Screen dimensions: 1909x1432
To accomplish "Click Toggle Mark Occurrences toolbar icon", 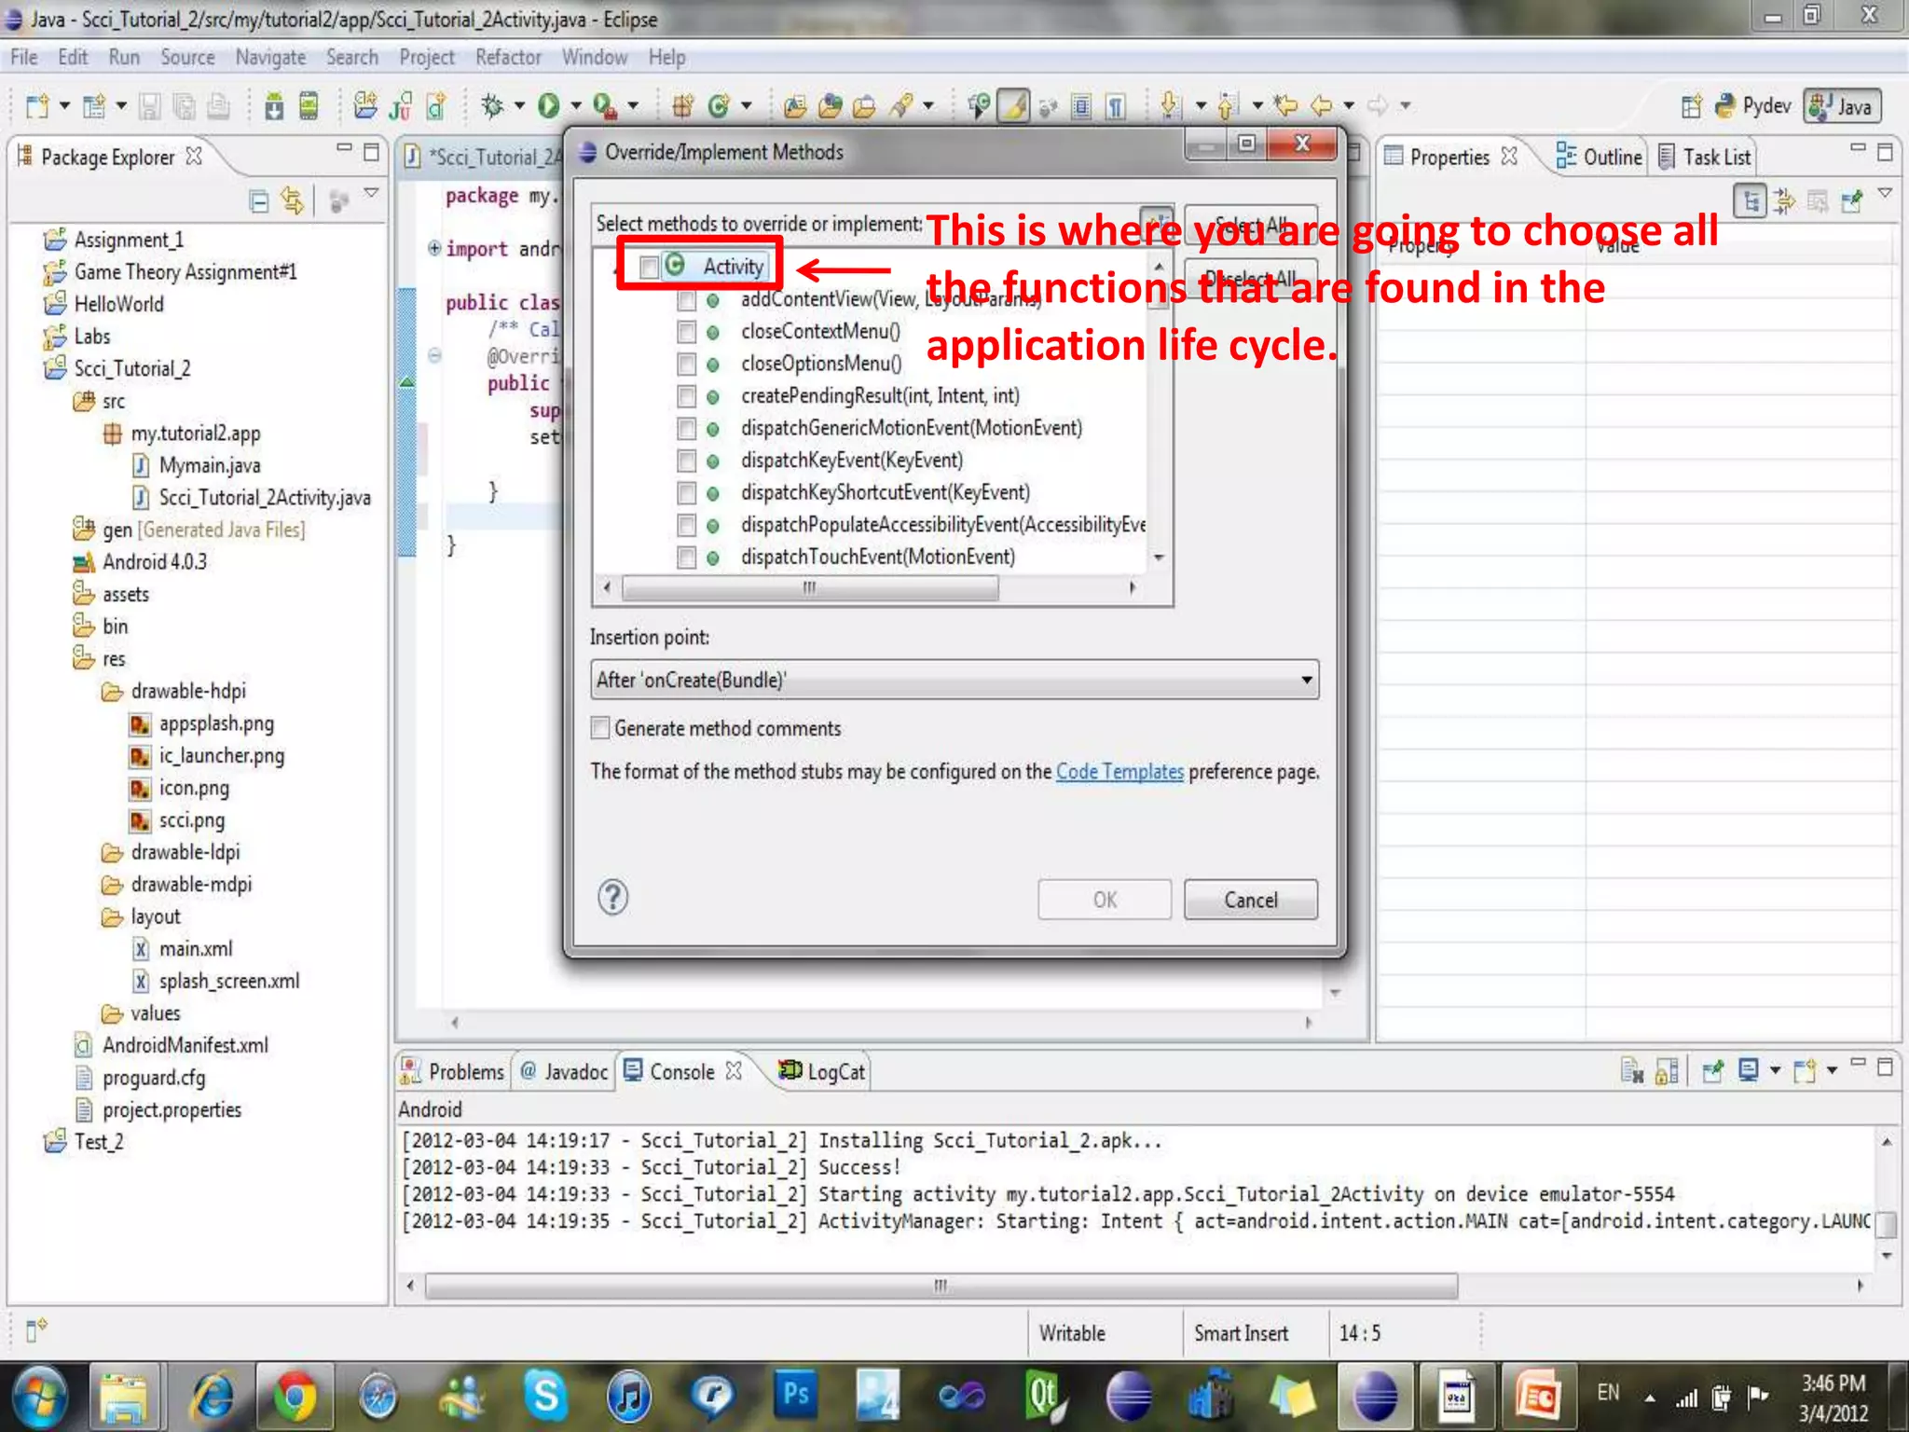I will [x=1014, y=106].
